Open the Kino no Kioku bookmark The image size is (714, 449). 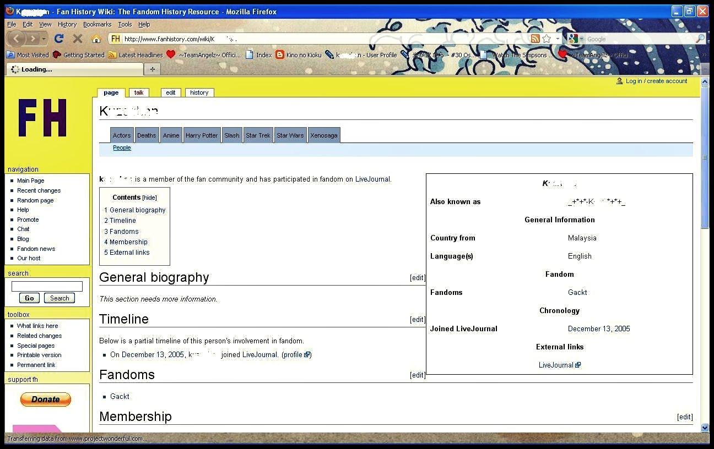[298, 55]
